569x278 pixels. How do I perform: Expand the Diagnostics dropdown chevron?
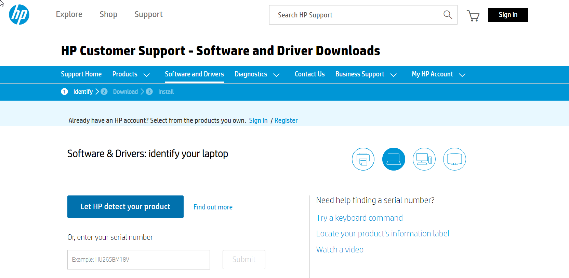pos(276,75)
